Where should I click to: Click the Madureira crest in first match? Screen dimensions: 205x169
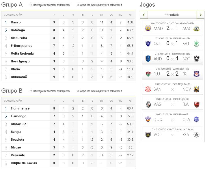click(x=148, y=28)
